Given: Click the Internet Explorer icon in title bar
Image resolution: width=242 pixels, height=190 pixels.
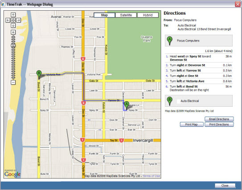Looking at the screenshot, I should 3,4.
